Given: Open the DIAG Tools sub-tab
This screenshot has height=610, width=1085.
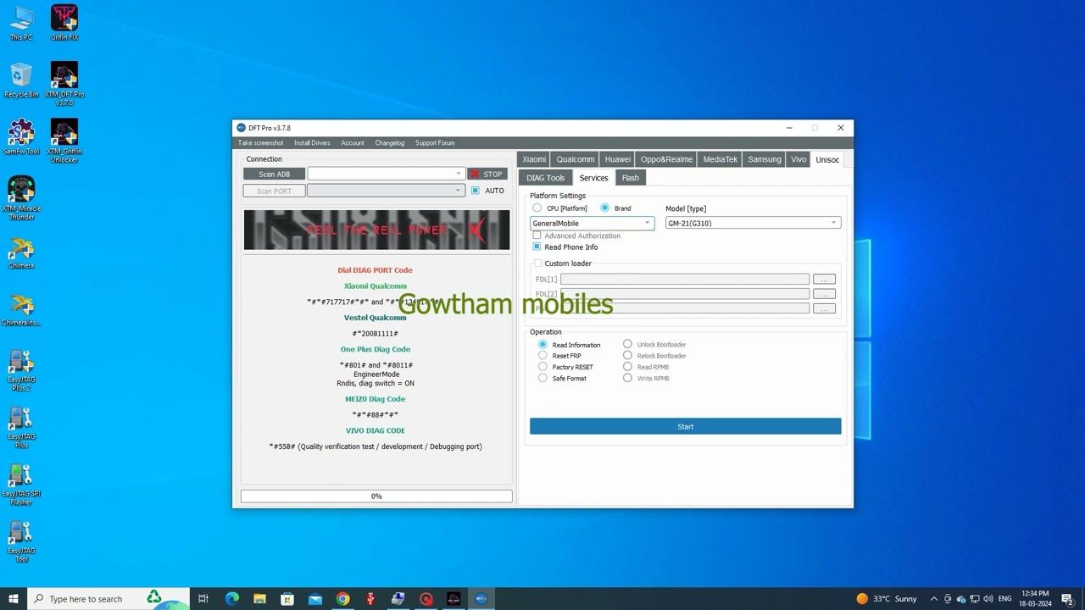Looking at the screenshot, I should click(545, 178).
